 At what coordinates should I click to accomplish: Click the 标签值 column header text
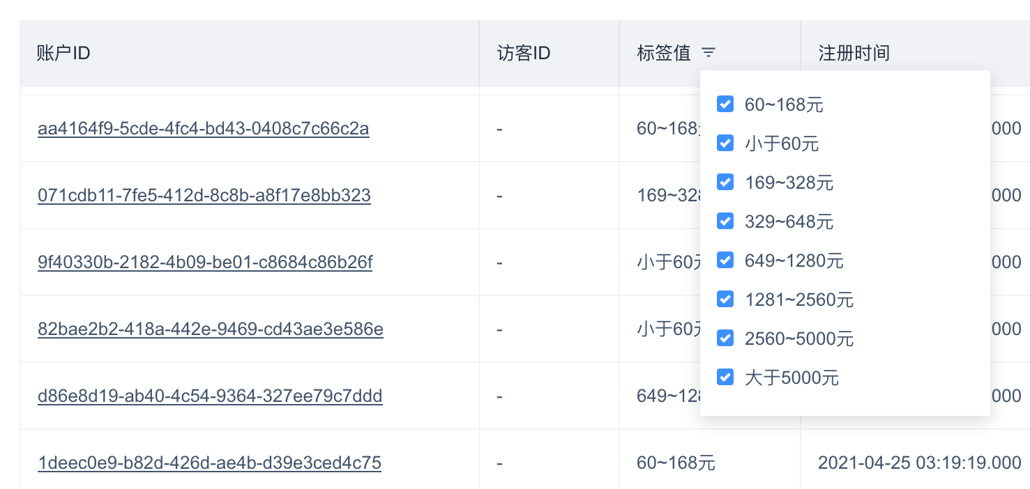(663, 53)
